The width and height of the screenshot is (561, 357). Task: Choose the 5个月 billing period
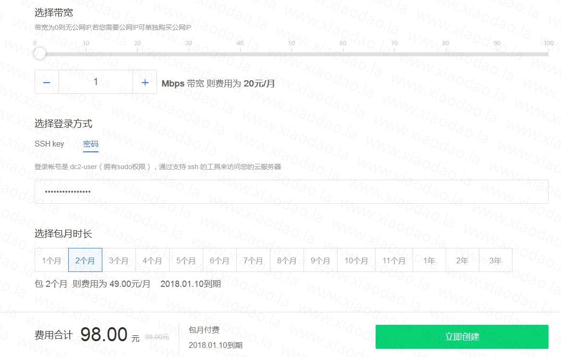coord(186,260)
